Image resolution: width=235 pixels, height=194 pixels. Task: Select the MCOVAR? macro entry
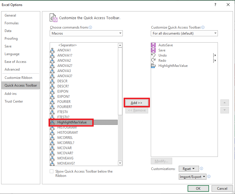click(84, 153)
